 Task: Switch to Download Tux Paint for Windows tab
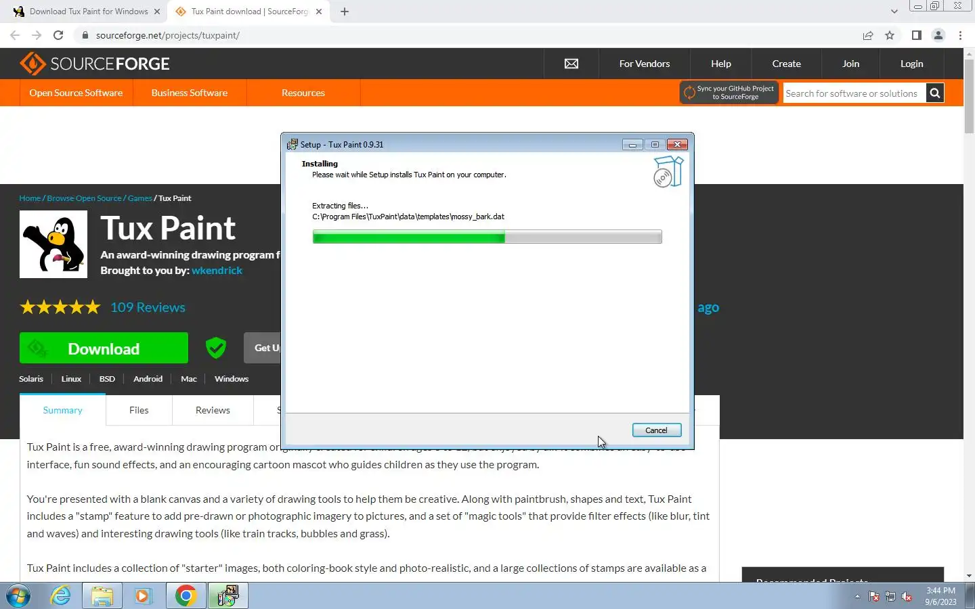[88, 12]
